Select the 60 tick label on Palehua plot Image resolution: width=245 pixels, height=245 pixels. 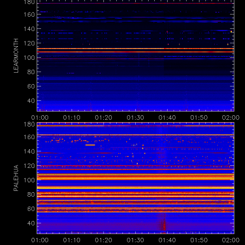31,209
